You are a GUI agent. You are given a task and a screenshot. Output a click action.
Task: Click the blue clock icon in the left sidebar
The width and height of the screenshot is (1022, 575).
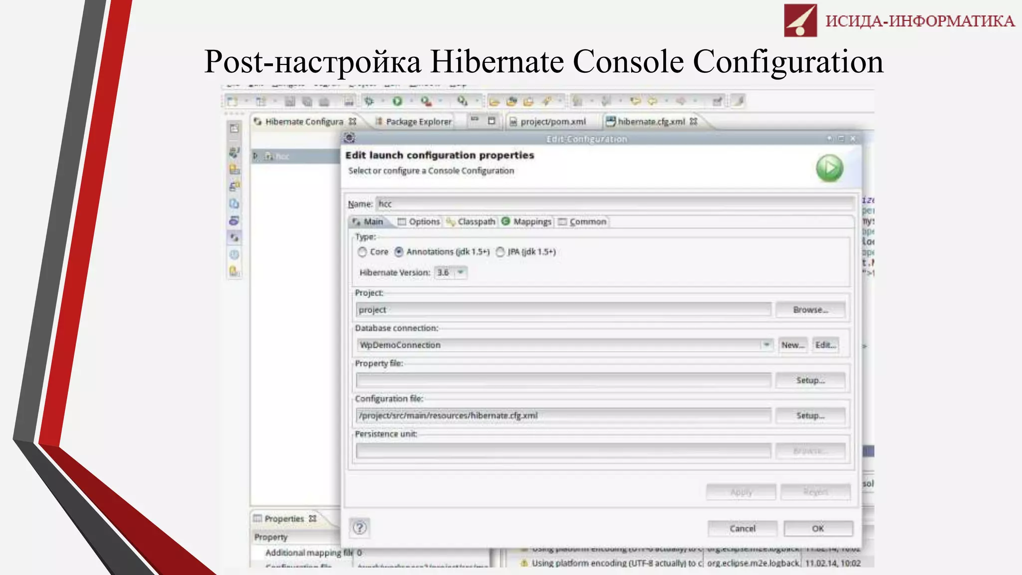234,255
